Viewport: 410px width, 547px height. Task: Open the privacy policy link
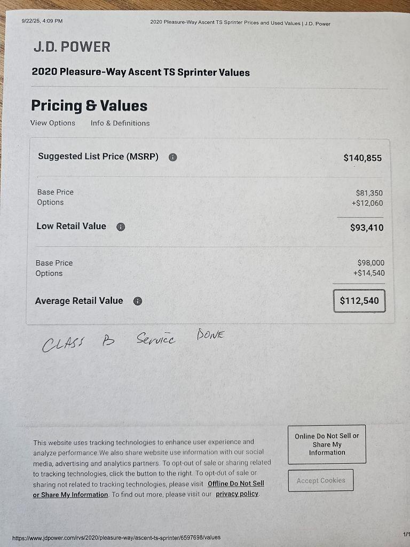click(237, 494)
